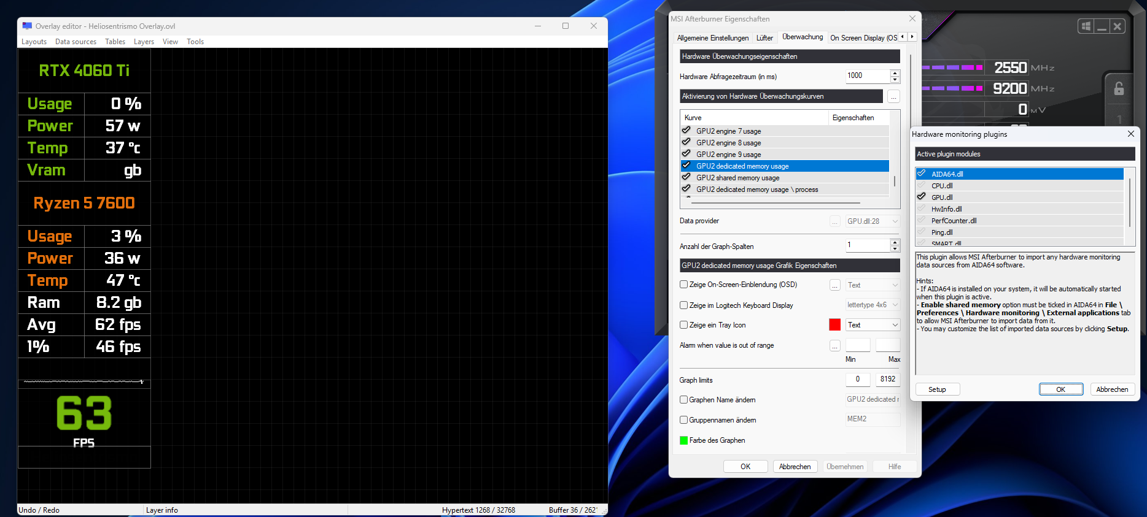The width and height of the screenshot is (1147, 517).
Task: Click the ellipsis button beside Aktivierung von Hardware Überwachungskurven
Action: pyautogui.click(x=893, y=97)
